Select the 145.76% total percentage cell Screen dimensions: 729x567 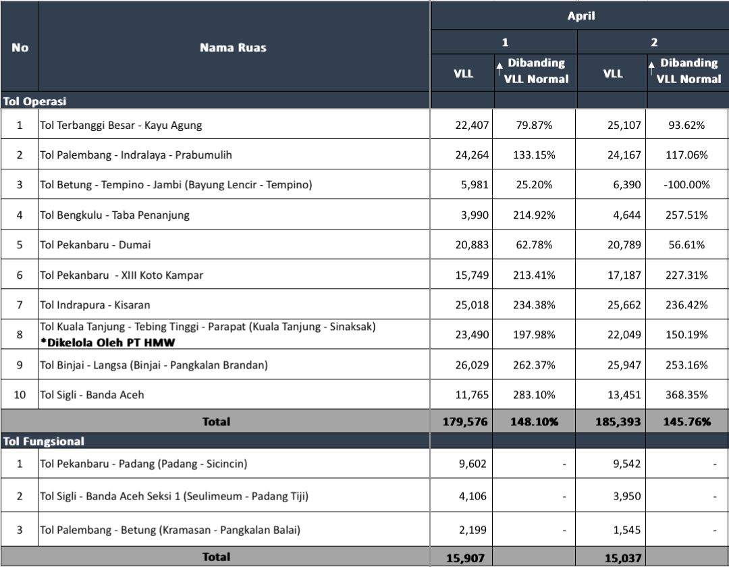pos(687,421)
